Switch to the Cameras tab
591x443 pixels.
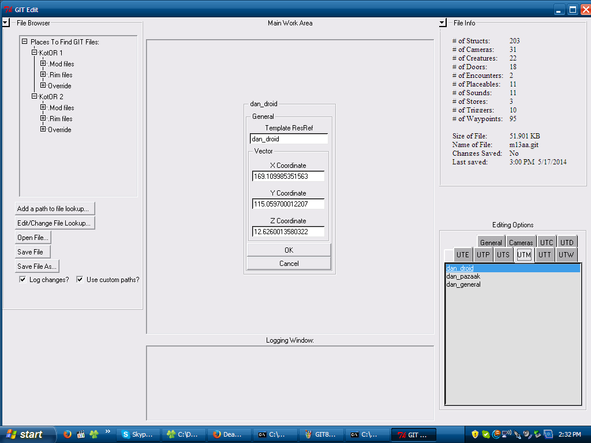[x=521, y=243]
